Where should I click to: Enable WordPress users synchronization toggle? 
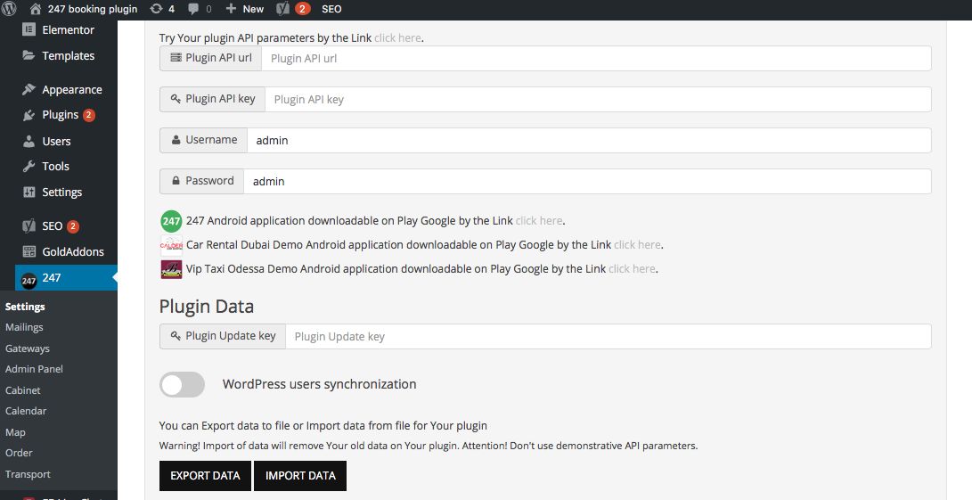point(182,384)
